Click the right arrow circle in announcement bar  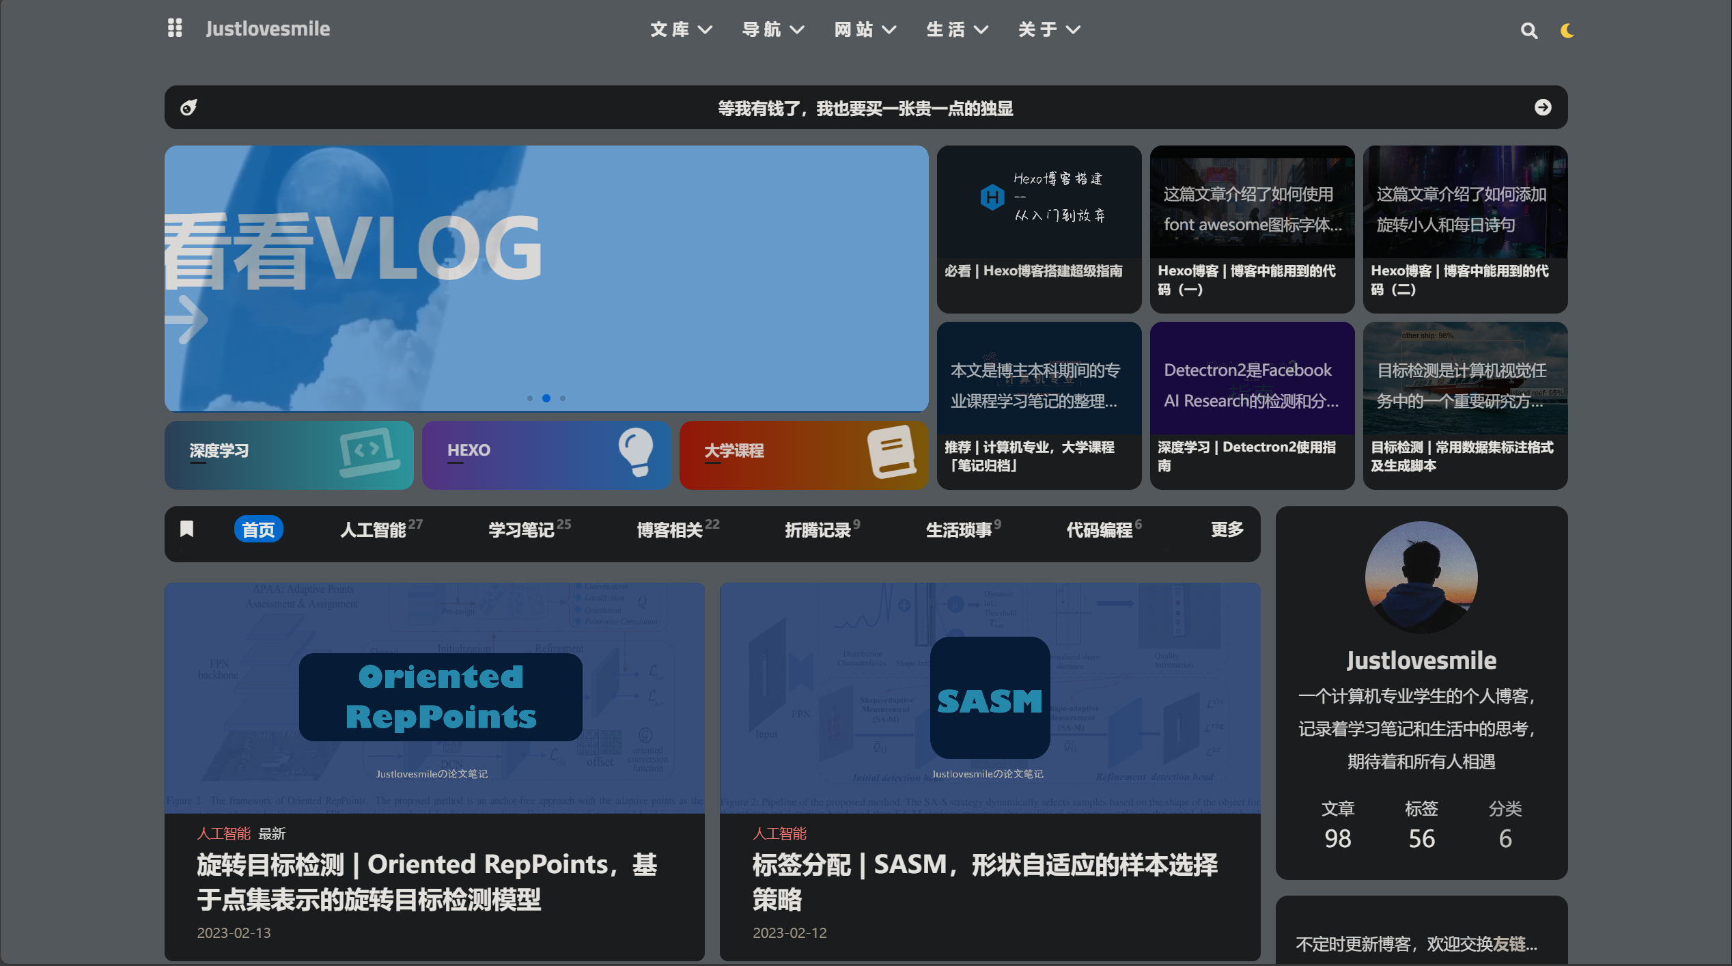pyautogui.click(x=1542, y=107)
